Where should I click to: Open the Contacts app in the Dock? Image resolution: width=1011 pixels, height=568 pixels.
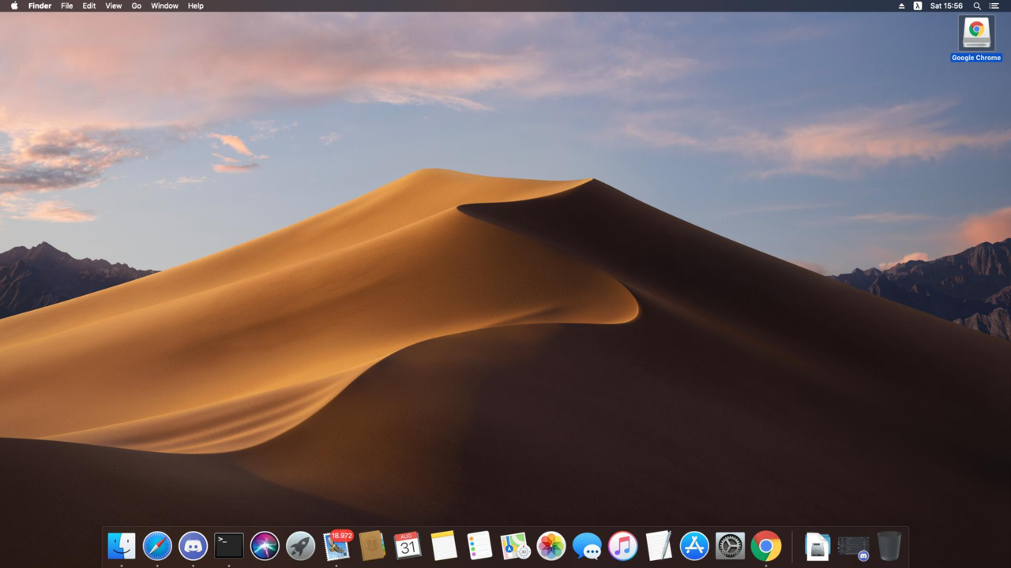372,546
